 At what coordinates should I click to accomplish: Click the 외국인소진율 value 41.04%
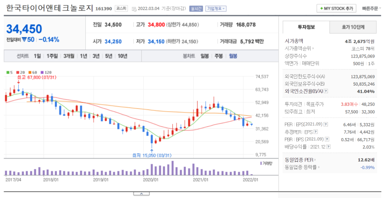pyautogui.click(x=366, y=91)
